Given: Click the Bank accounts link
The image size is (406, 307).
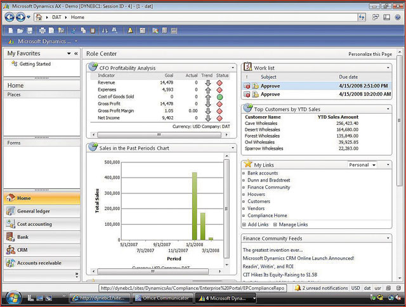Looking at the screenshot, I should 263,173.
